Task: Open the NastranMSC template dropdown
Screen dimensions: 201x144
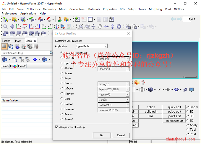Action: click(128, 105)
